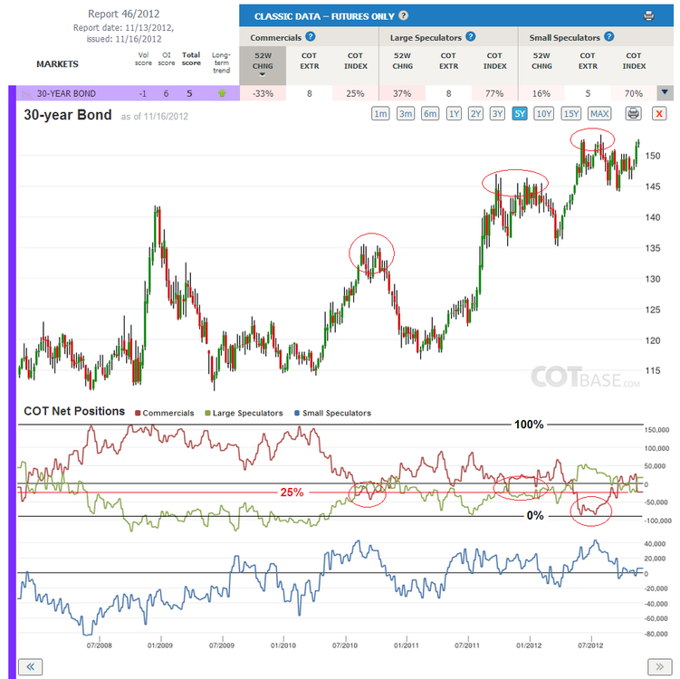Image resolution: width=680 pixels, height=679 pixels.
Task: Open the Commercials help tooltip icon
Action: point(310,37)
